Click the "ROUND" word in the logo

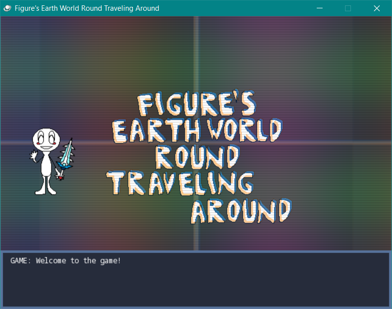197,157
